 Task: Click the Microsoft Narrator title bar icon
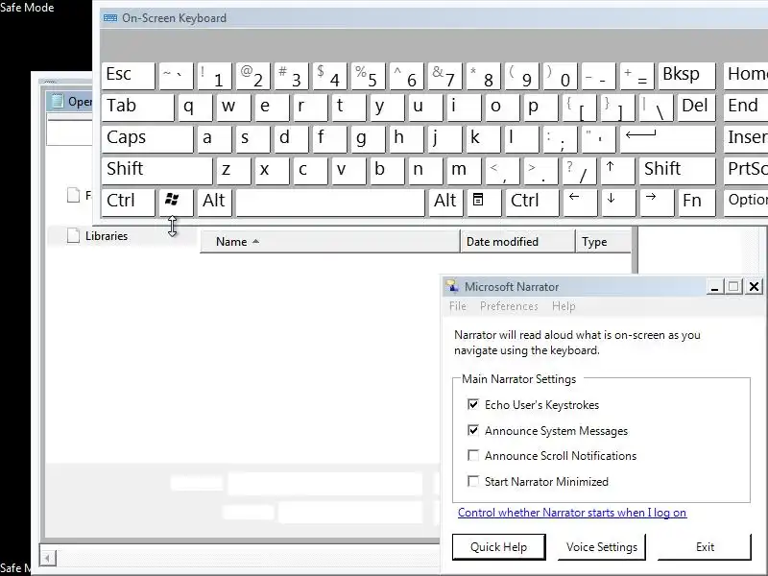452,286
